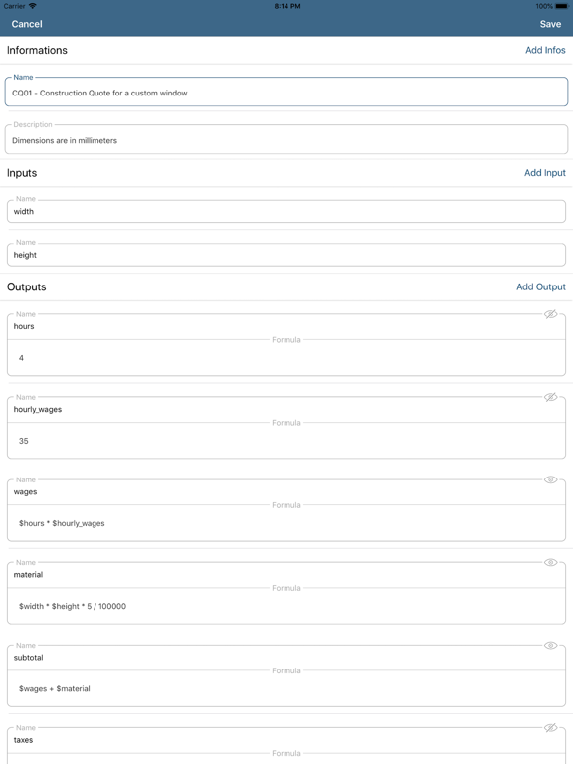
Task: Edit the material output name
Action: [x=286, y=575]
